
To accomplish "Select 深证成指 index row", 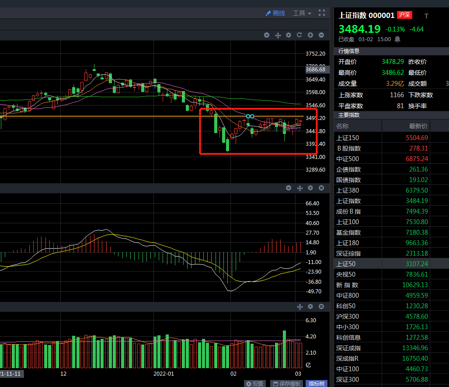I will coord(391,348).
